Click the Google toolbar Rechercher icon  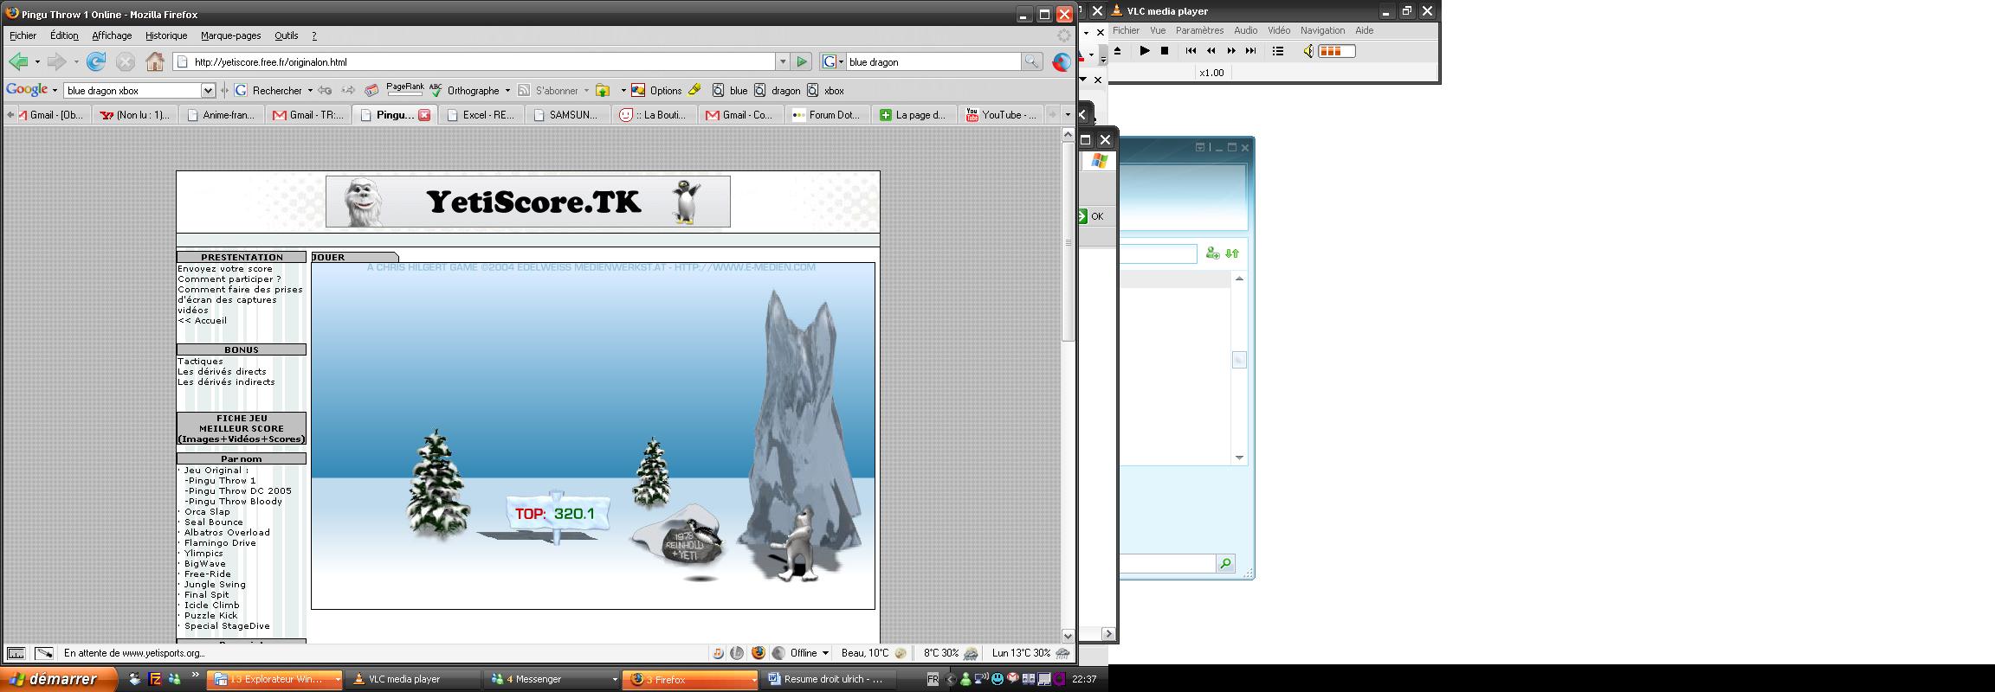click(x=242, y=90)
